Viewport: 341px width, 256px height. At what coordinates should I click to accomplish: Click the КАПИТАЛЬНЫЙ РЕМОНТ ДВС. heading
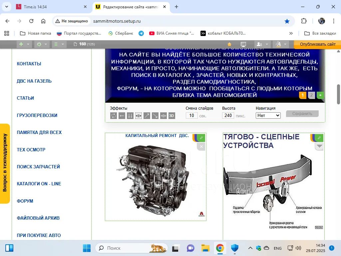coord(157,135)
